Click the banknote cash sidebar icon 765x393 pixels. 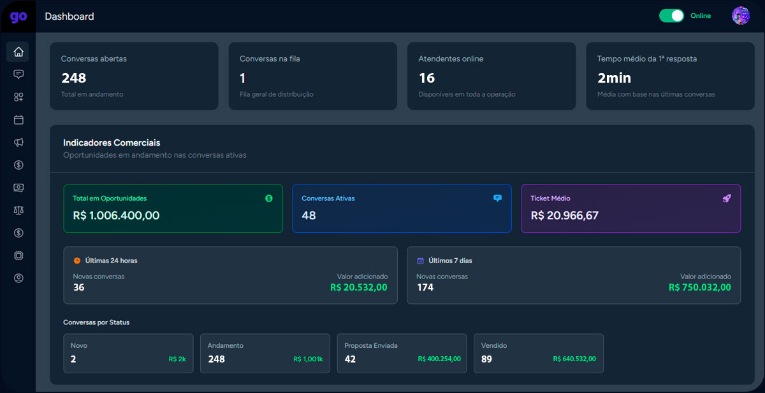pos(18,188)
